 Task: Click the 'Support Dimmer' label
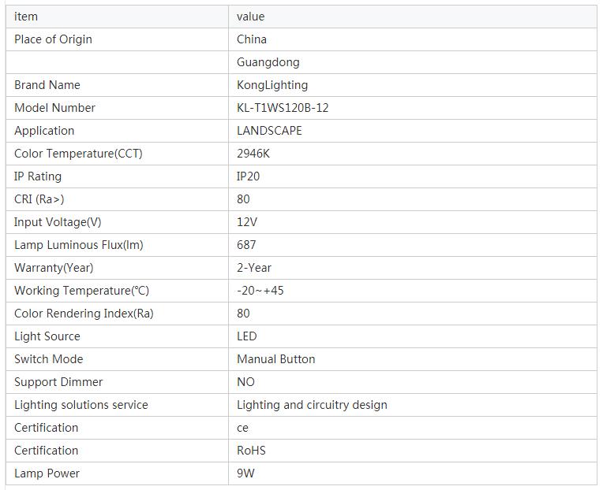tap(58, 382)
